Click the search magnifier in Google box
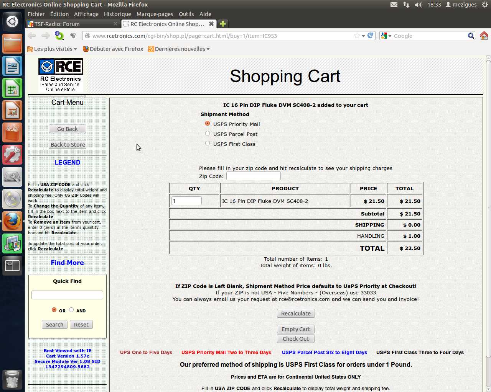The width and height of the screenshot is (491, 392). 471,36
